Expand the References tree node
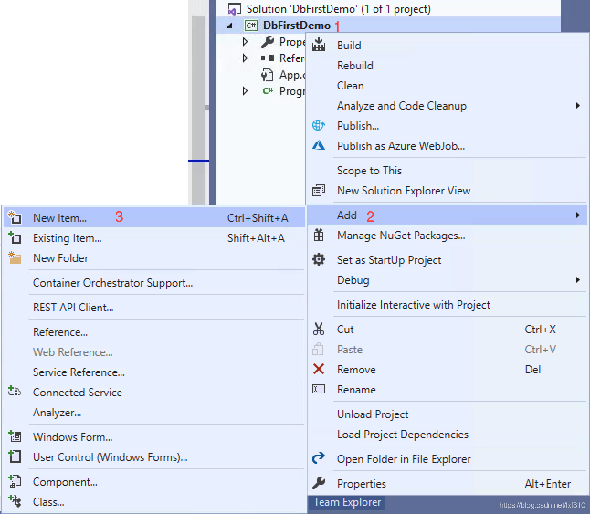The height and width of the screenshot is (514, 590). point(245,58)
